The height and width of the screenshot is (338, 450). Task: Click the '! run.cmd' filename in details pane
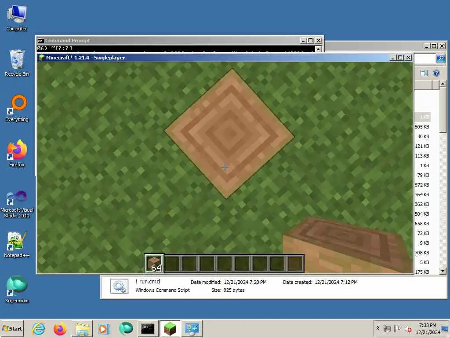point(148,282)
